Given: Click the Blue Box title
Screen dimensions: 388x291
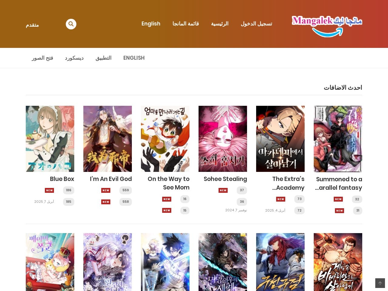Looking at the screenshot, I should (62, 179).
